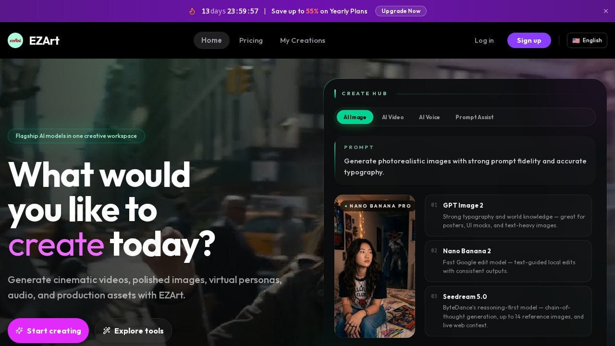
Task: Click the PROMPT label
Action: click(x=359, y=148)
